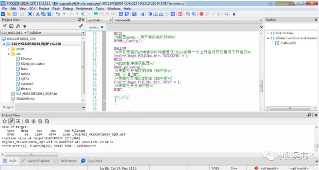Select main(void) in Outline panel
This screenshot has height=170, width=319.
point(288,43)
